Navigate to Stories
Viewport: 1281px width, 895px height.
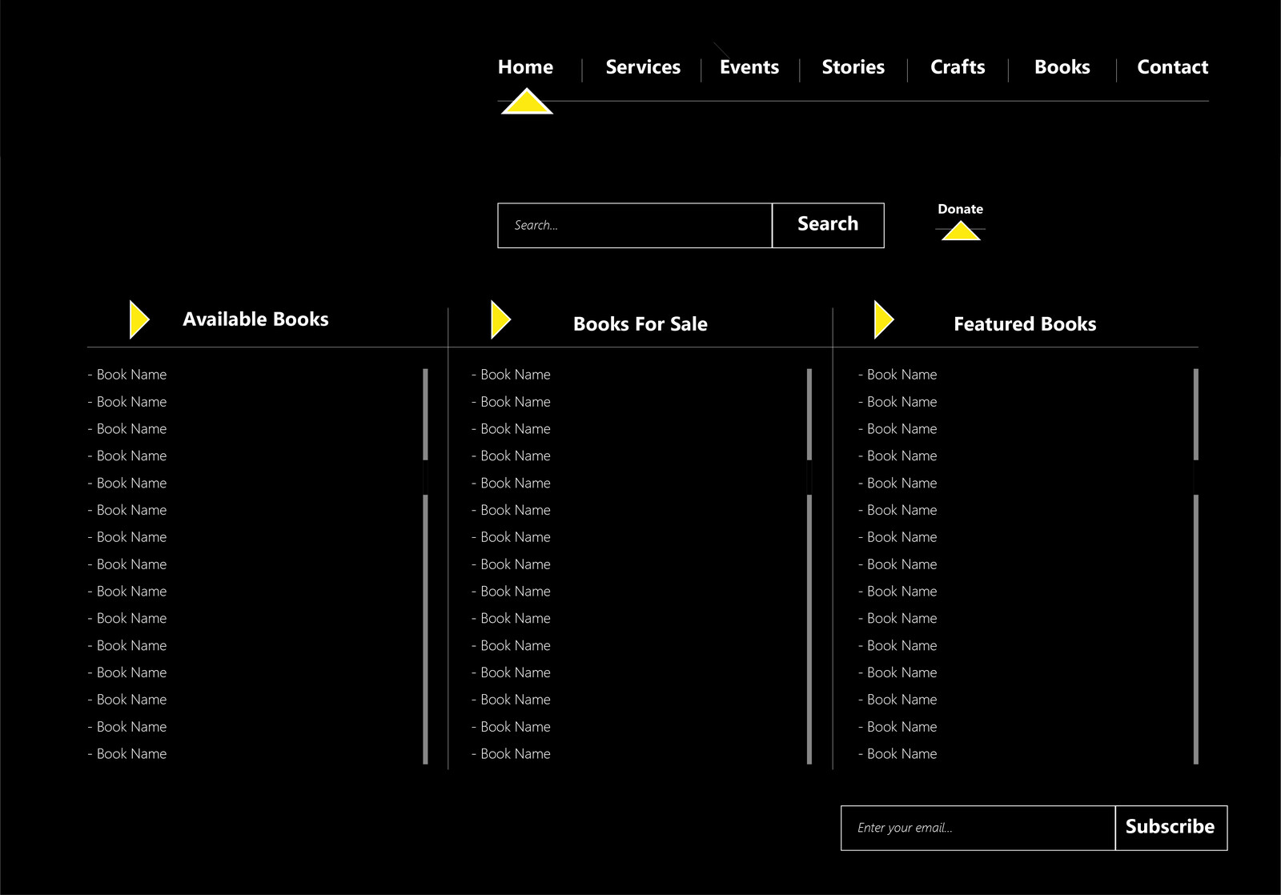[x=853, y=67]
